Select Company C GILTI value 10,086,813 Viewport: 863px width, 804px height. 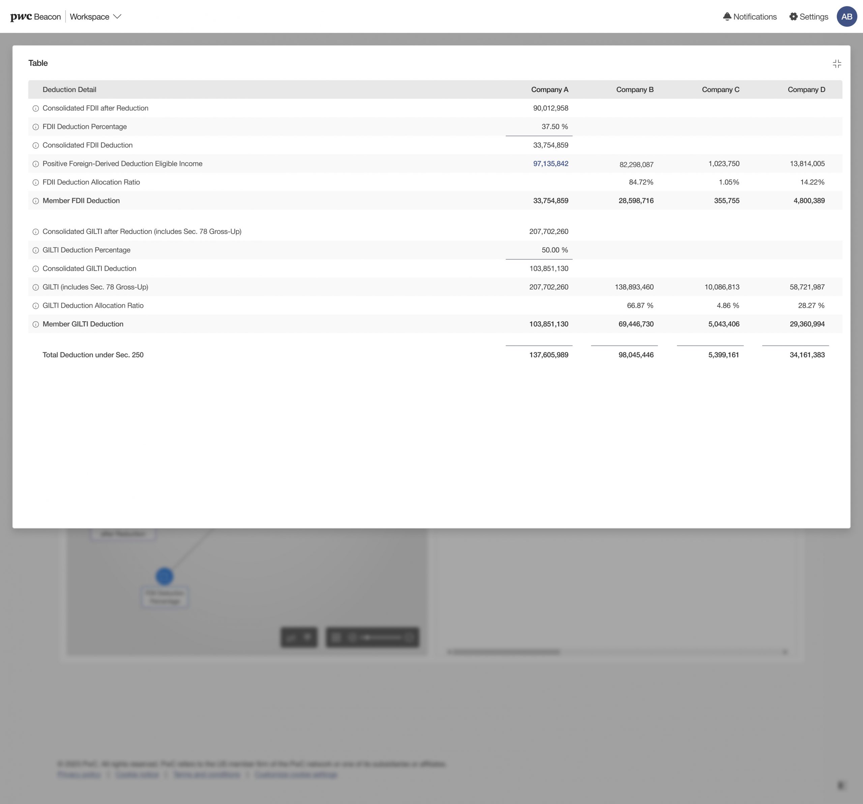[722, 287]
